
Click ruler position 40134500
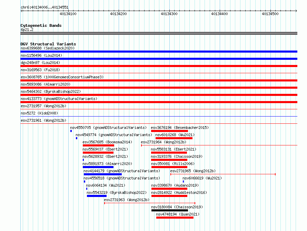pyautogui.click(x=270, y=14)
